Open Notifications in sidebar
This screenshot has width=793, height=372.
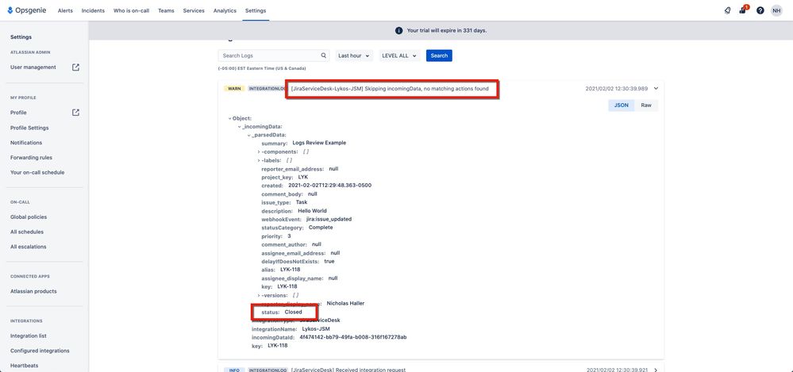coord(26,143)
